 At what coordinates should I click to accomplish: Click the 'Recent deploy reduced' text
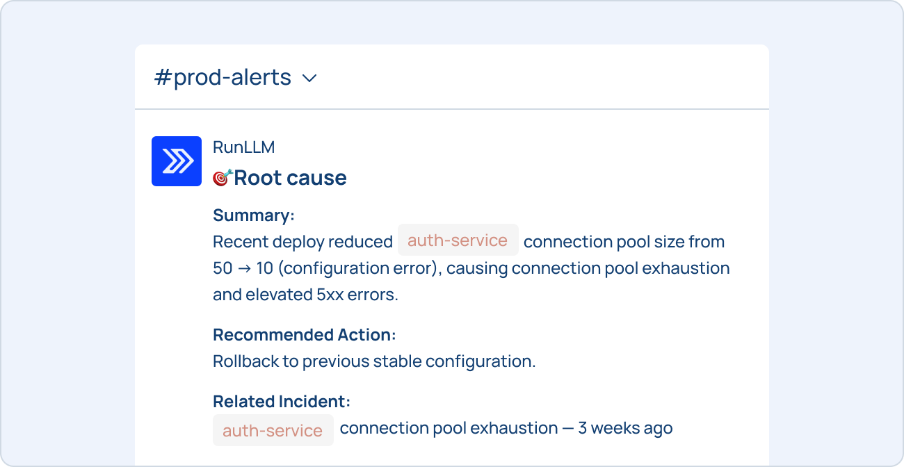click(x=302, y=242)
